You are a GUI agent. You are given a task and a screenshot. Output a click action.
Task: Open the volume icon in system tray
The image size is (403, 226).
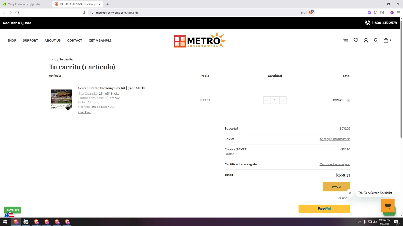click(x=375, y=222)
